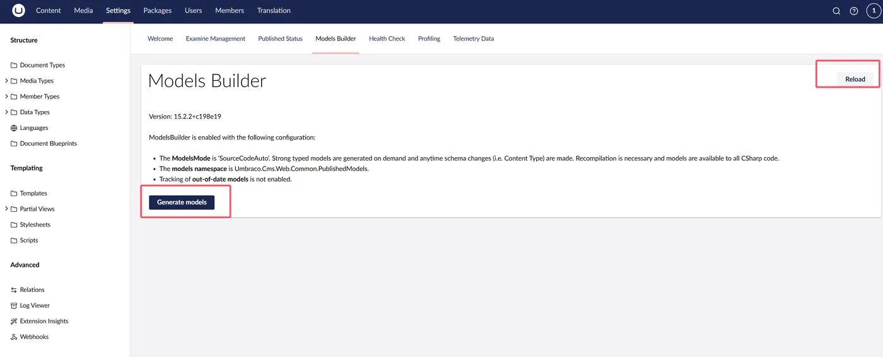883x357 pixels.
Task: Open Templates in the sidebar
Action: click(33, 194)
